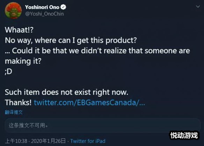Expand the tweet options chevron

pyautogui.click(x=198, y=7)
